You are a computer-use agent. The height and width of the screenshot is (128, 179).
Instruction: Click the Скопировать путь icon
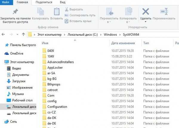[x=67, y=15]
